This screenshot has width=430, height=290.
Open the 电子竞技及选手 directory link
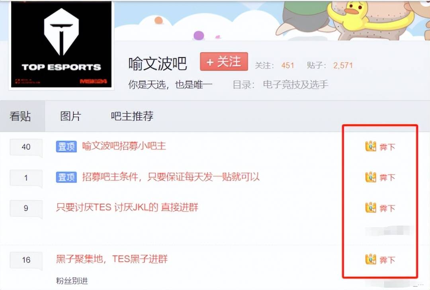click(295, 84)
